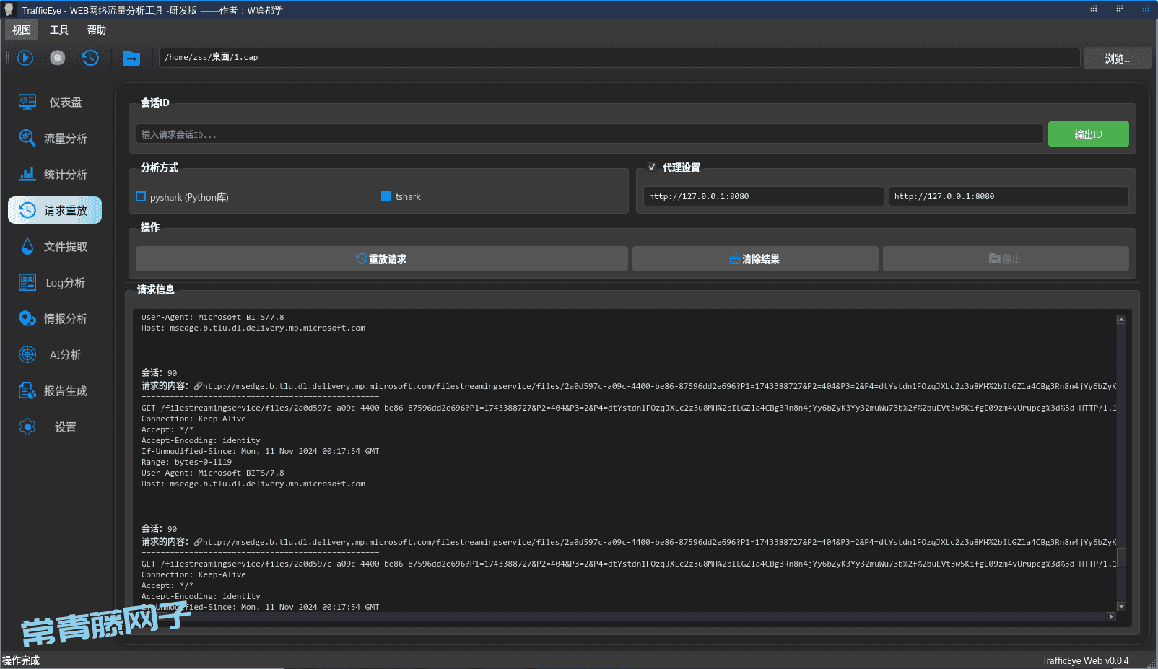Screen dimensions: 1158x669
Task: Toggle the tshark checkbox
Action: click(386, 196)
